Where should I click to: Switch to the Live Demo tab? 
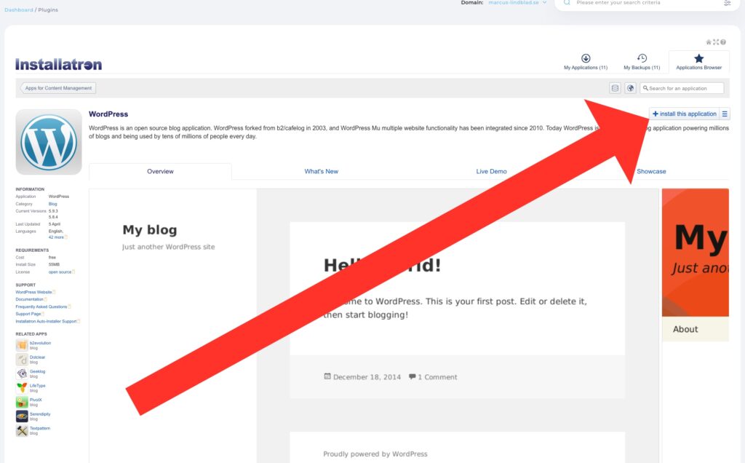[x=491, y=171]
